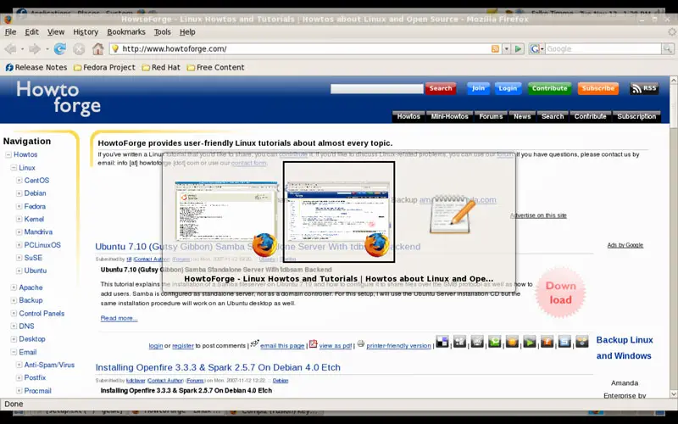
Task: Open the Release Notes bookmark
Action: coord(36,68)
